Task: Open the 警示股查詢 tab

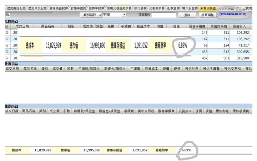Action: tap(190, 8)
